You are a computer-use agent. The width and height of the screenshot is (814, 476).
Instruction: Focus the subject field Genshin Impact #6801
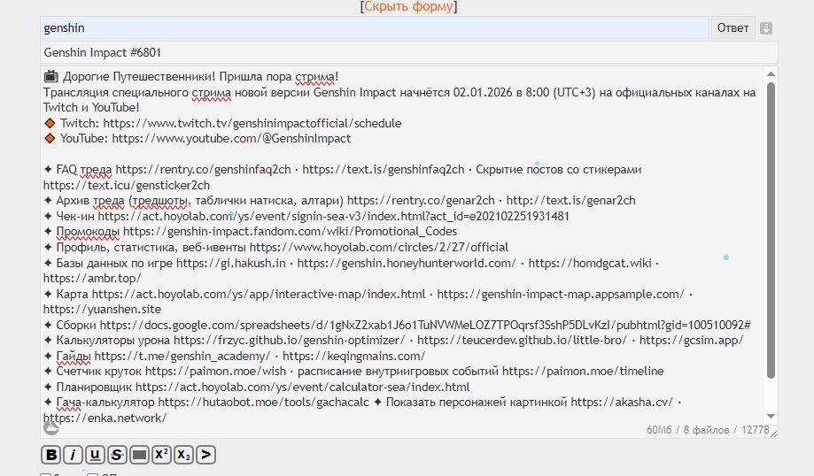408,52
